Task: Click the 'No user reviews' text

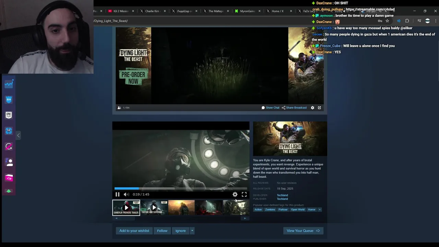Action: click(x=287, y=183)
